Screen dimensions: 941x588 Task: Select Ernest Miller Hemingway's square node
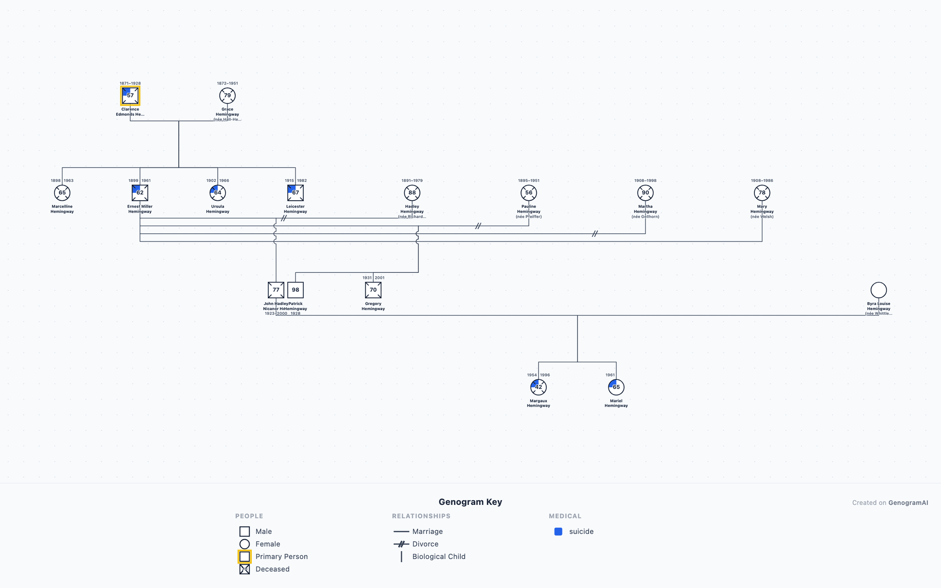[x=140, y=193]
